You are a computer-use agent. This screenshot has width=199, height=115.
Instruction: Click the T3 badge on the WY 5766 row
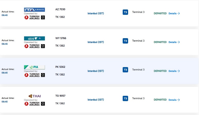(x=125, y=41)
